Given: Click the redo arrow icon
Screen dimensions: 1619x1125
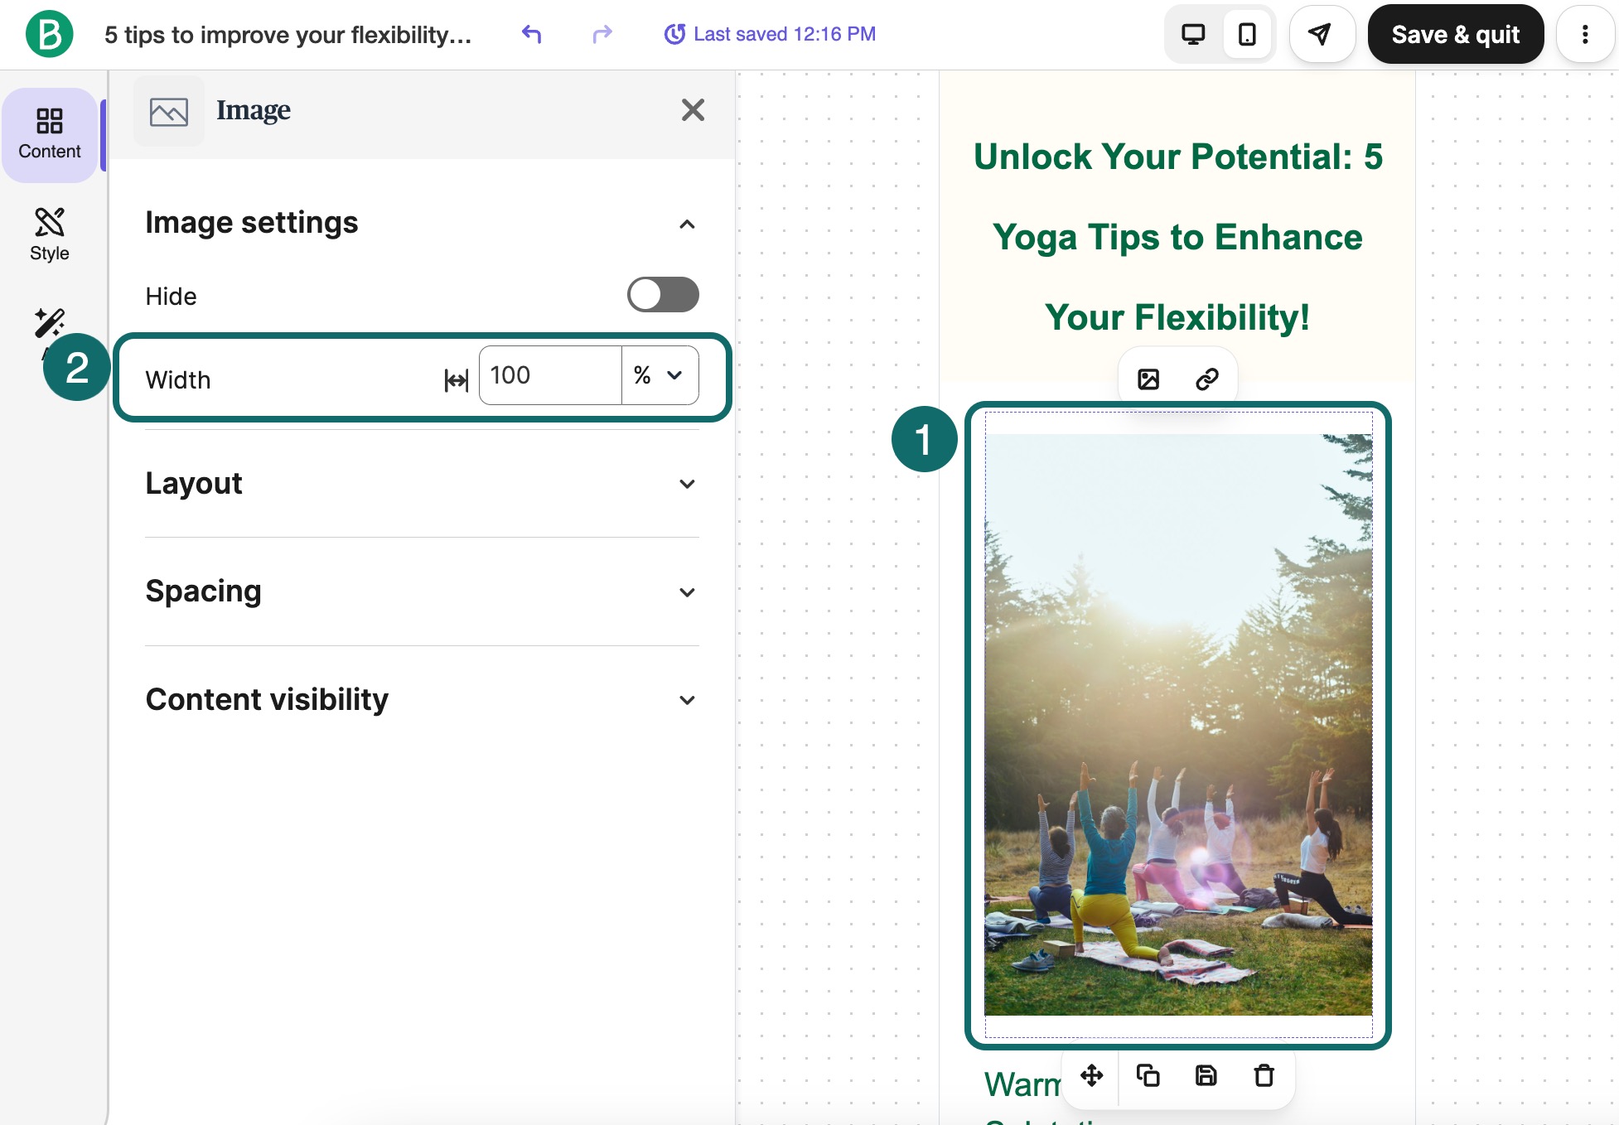Looking at the screenshot, I should click(602, 34).
